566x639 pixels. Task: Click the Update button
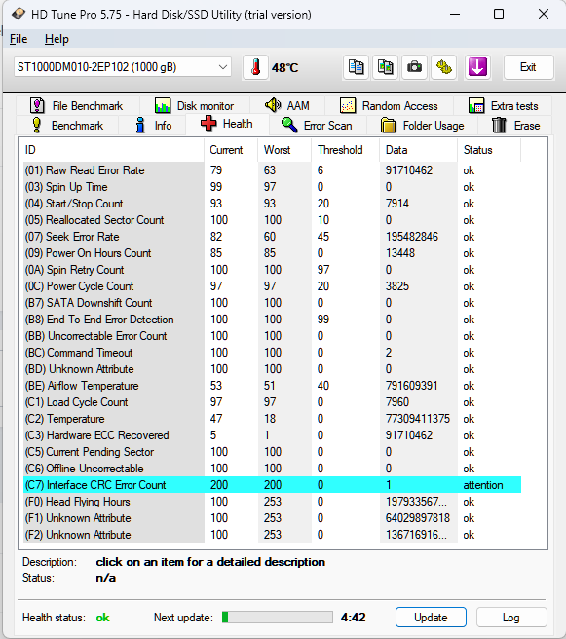click(431, 618)
